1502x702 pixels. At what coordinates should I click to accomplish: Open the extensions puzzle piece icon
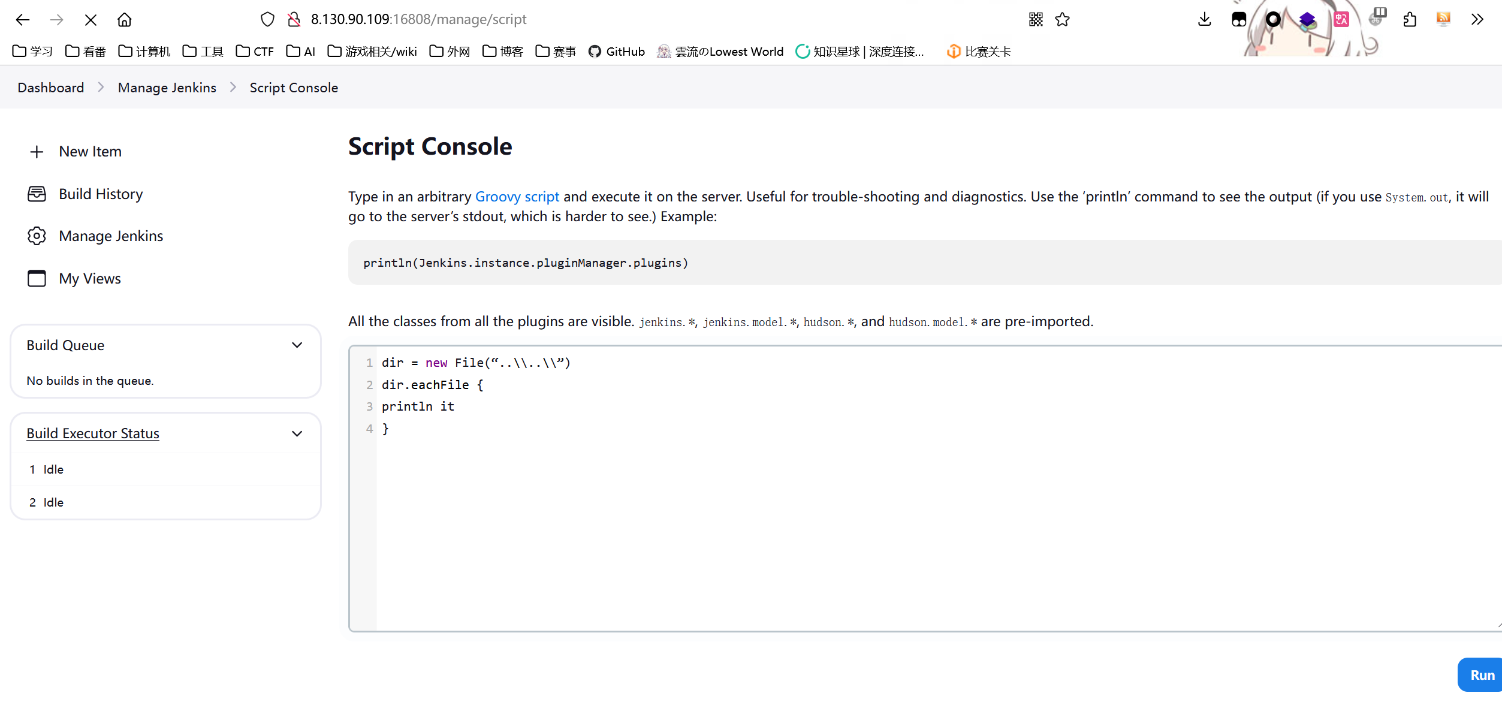(x=1410, y=20)
